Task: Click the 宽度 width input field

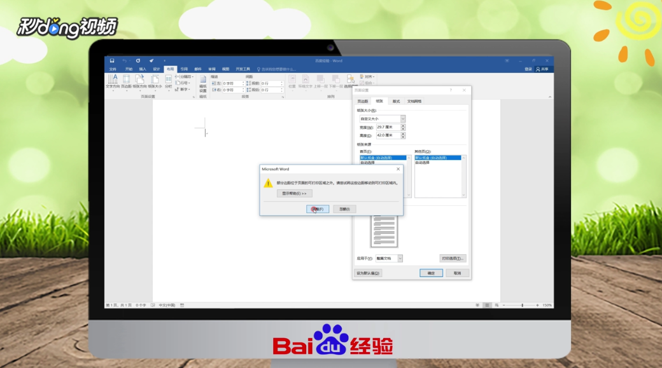Action: (388, 127)
